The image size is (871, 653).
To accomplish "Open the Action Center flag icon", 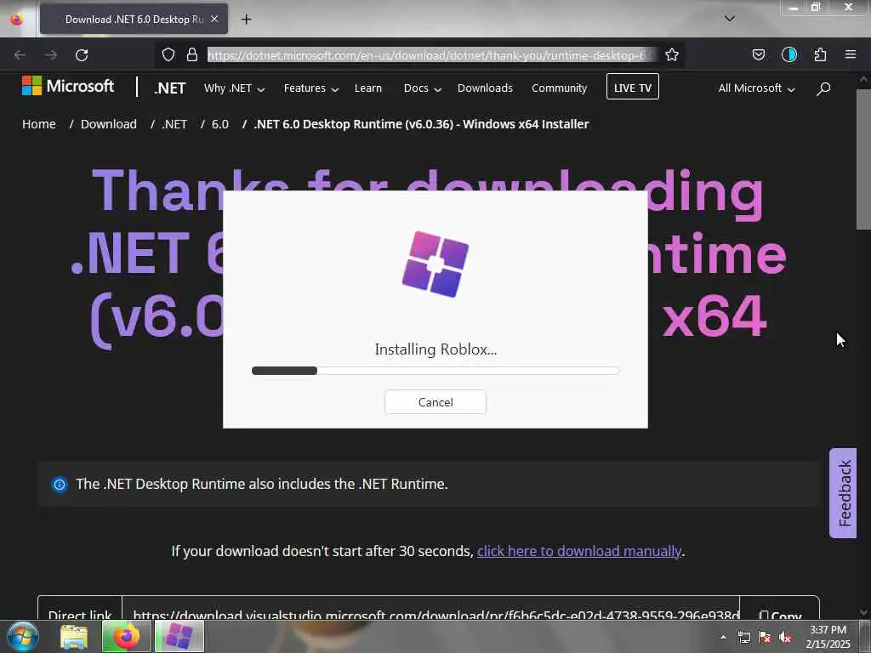I will coord(765,638).
